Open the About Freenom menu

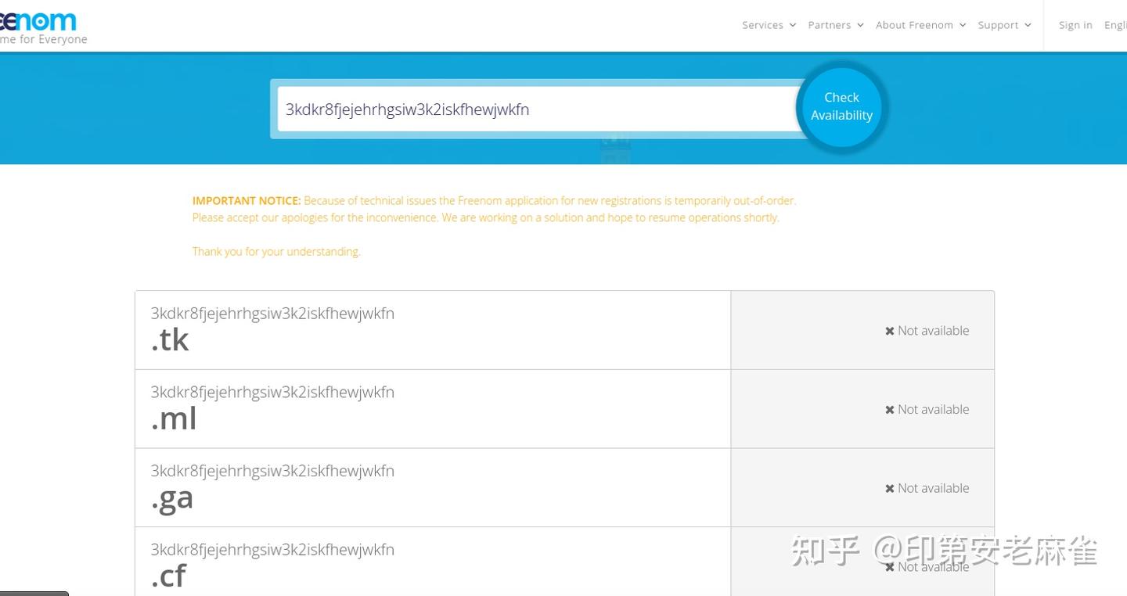(x=915, y=24)
